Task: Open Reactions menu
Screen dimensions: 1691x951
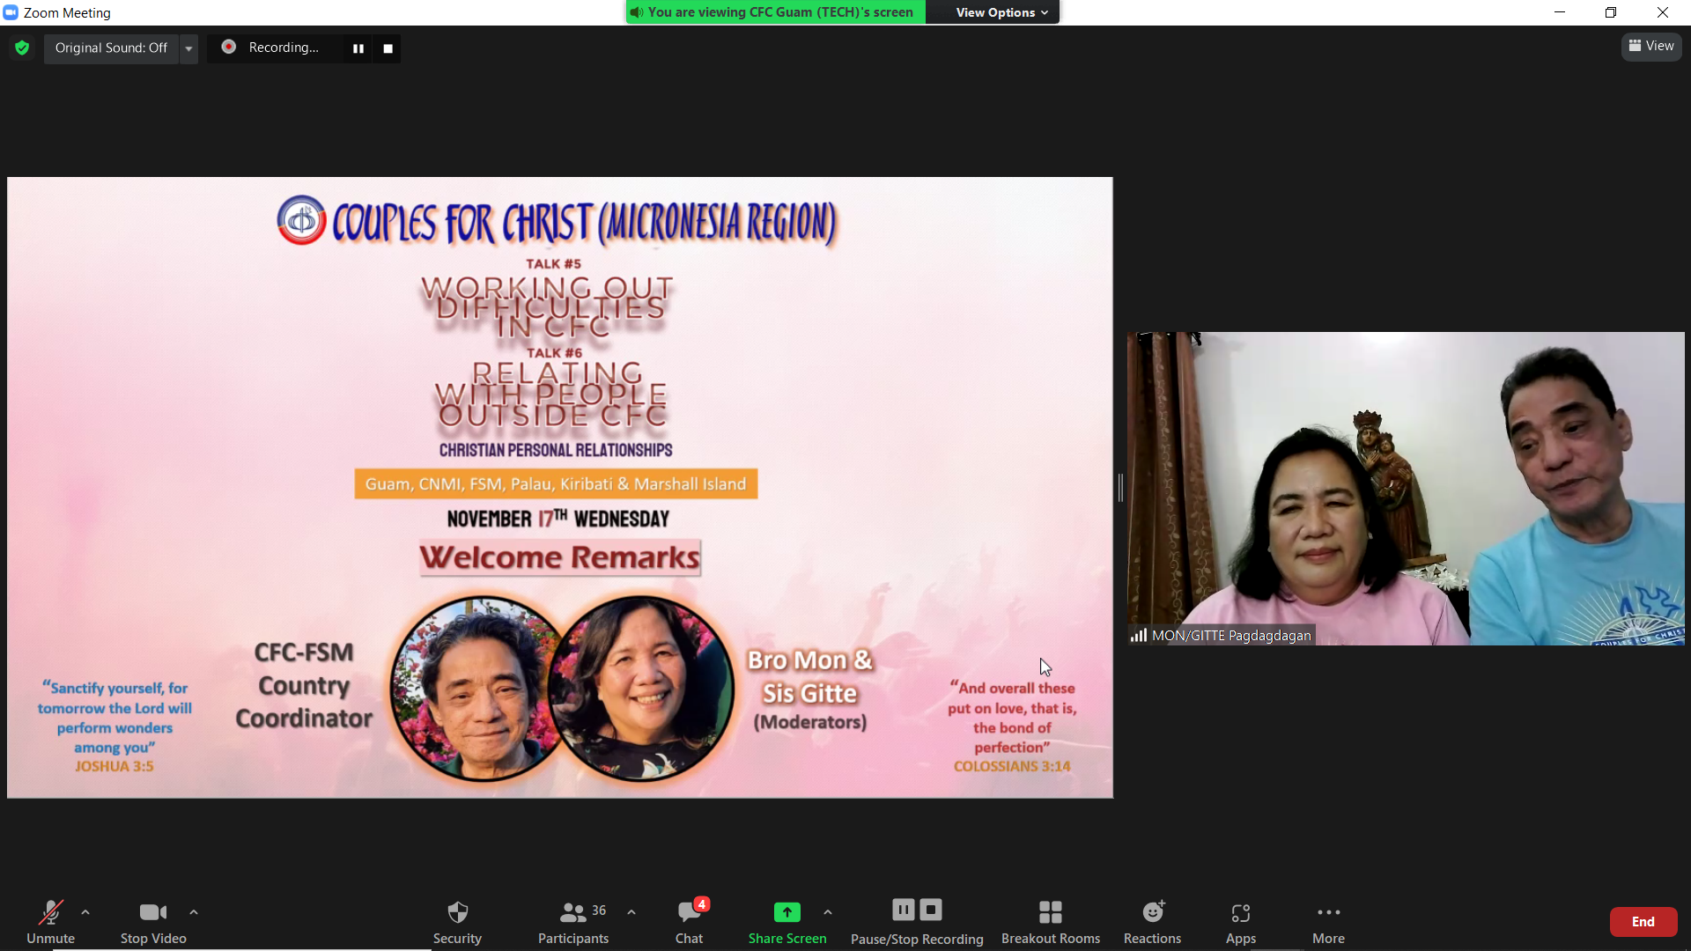Action: (1152, 921)
